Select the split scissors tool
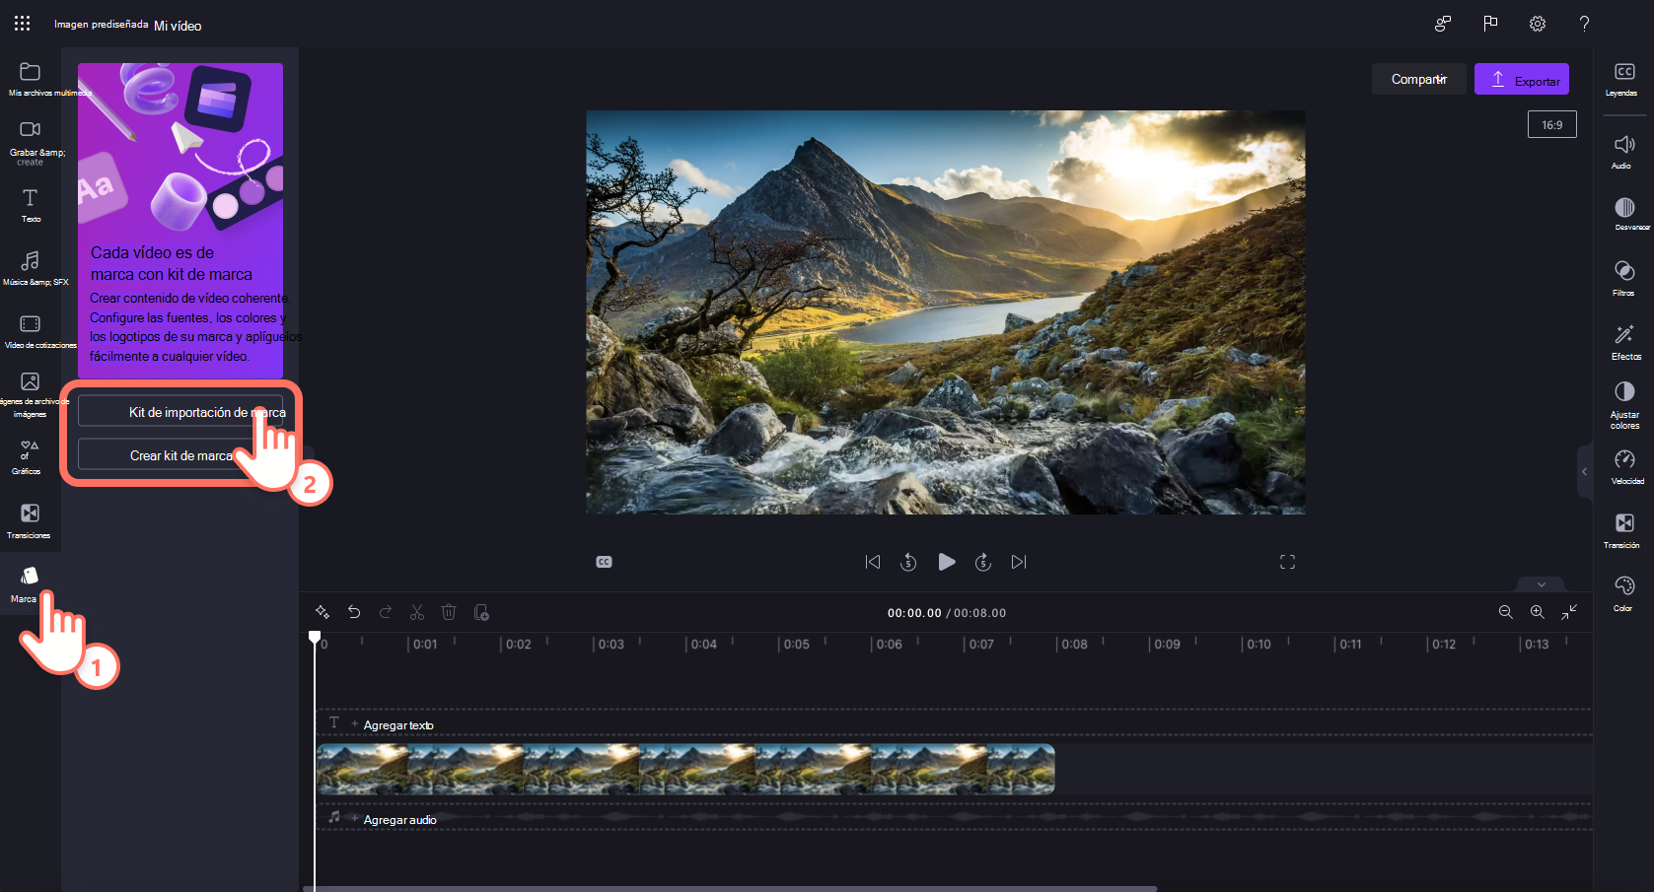The height and width of the screenshot is (892, 1654). tap(417, 612)
